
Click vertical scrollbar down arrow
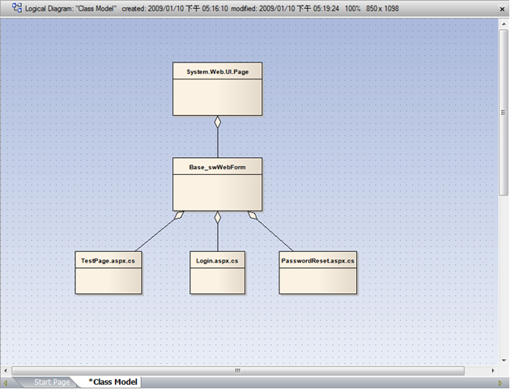point(504,361)
